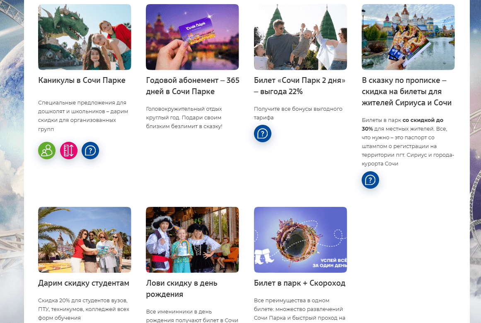The width and height of the screenshot is (481, 323).
Task: Open the Дарим скидку студентам title
Action: point(83,283)
